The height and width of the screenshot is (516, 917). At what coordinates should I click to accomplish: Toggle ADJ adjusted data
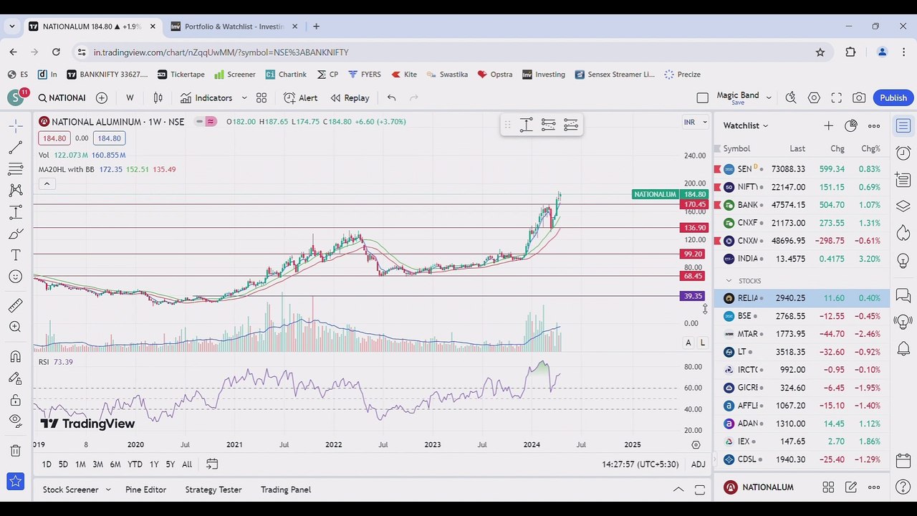coord(698,464)
